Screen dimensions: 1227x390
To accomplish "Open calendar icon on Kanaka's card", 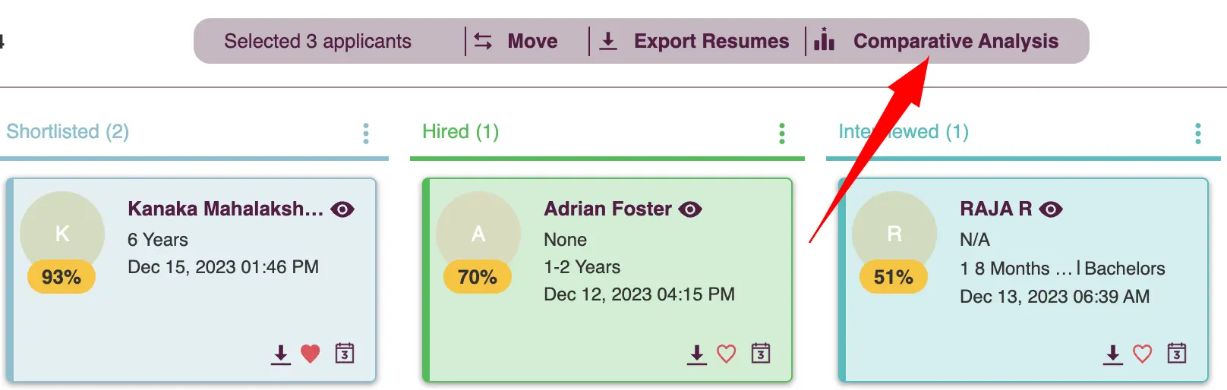I will pyautogui.click(x=345, y=353).
